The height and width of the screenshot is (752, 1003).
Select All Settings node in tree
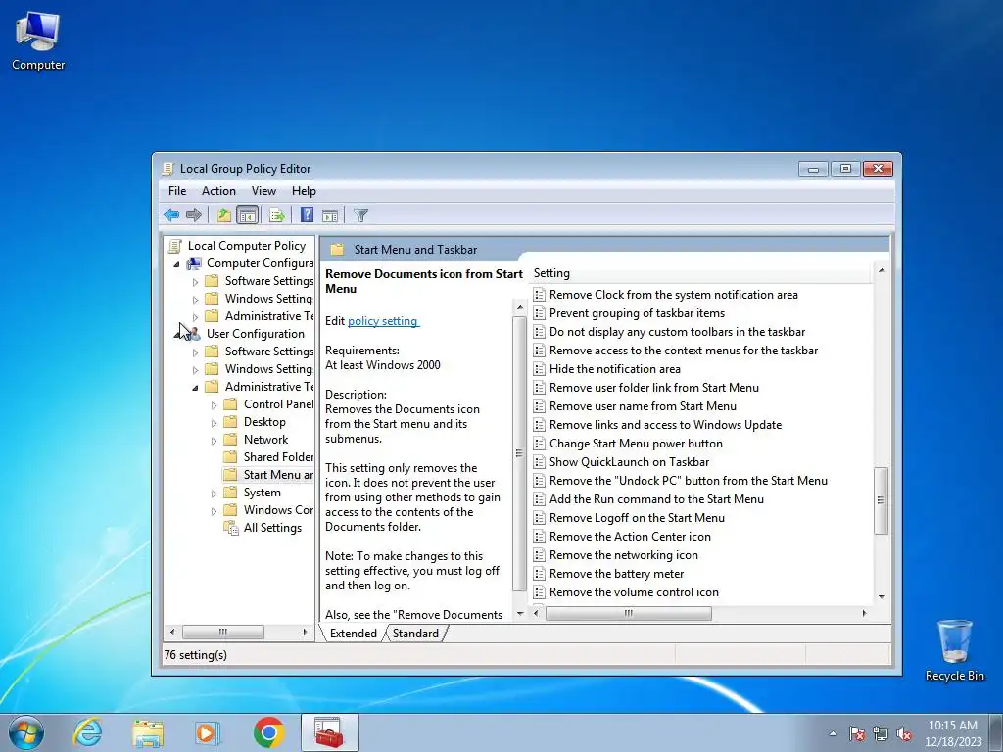click(x=272, y=528)
